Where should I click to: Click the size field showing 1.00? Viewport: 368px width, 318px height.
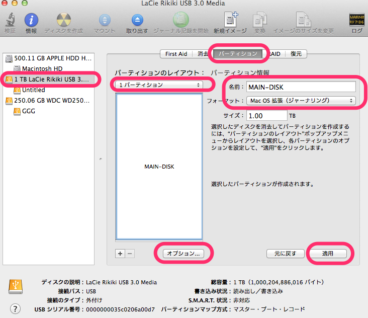point(266,116)
